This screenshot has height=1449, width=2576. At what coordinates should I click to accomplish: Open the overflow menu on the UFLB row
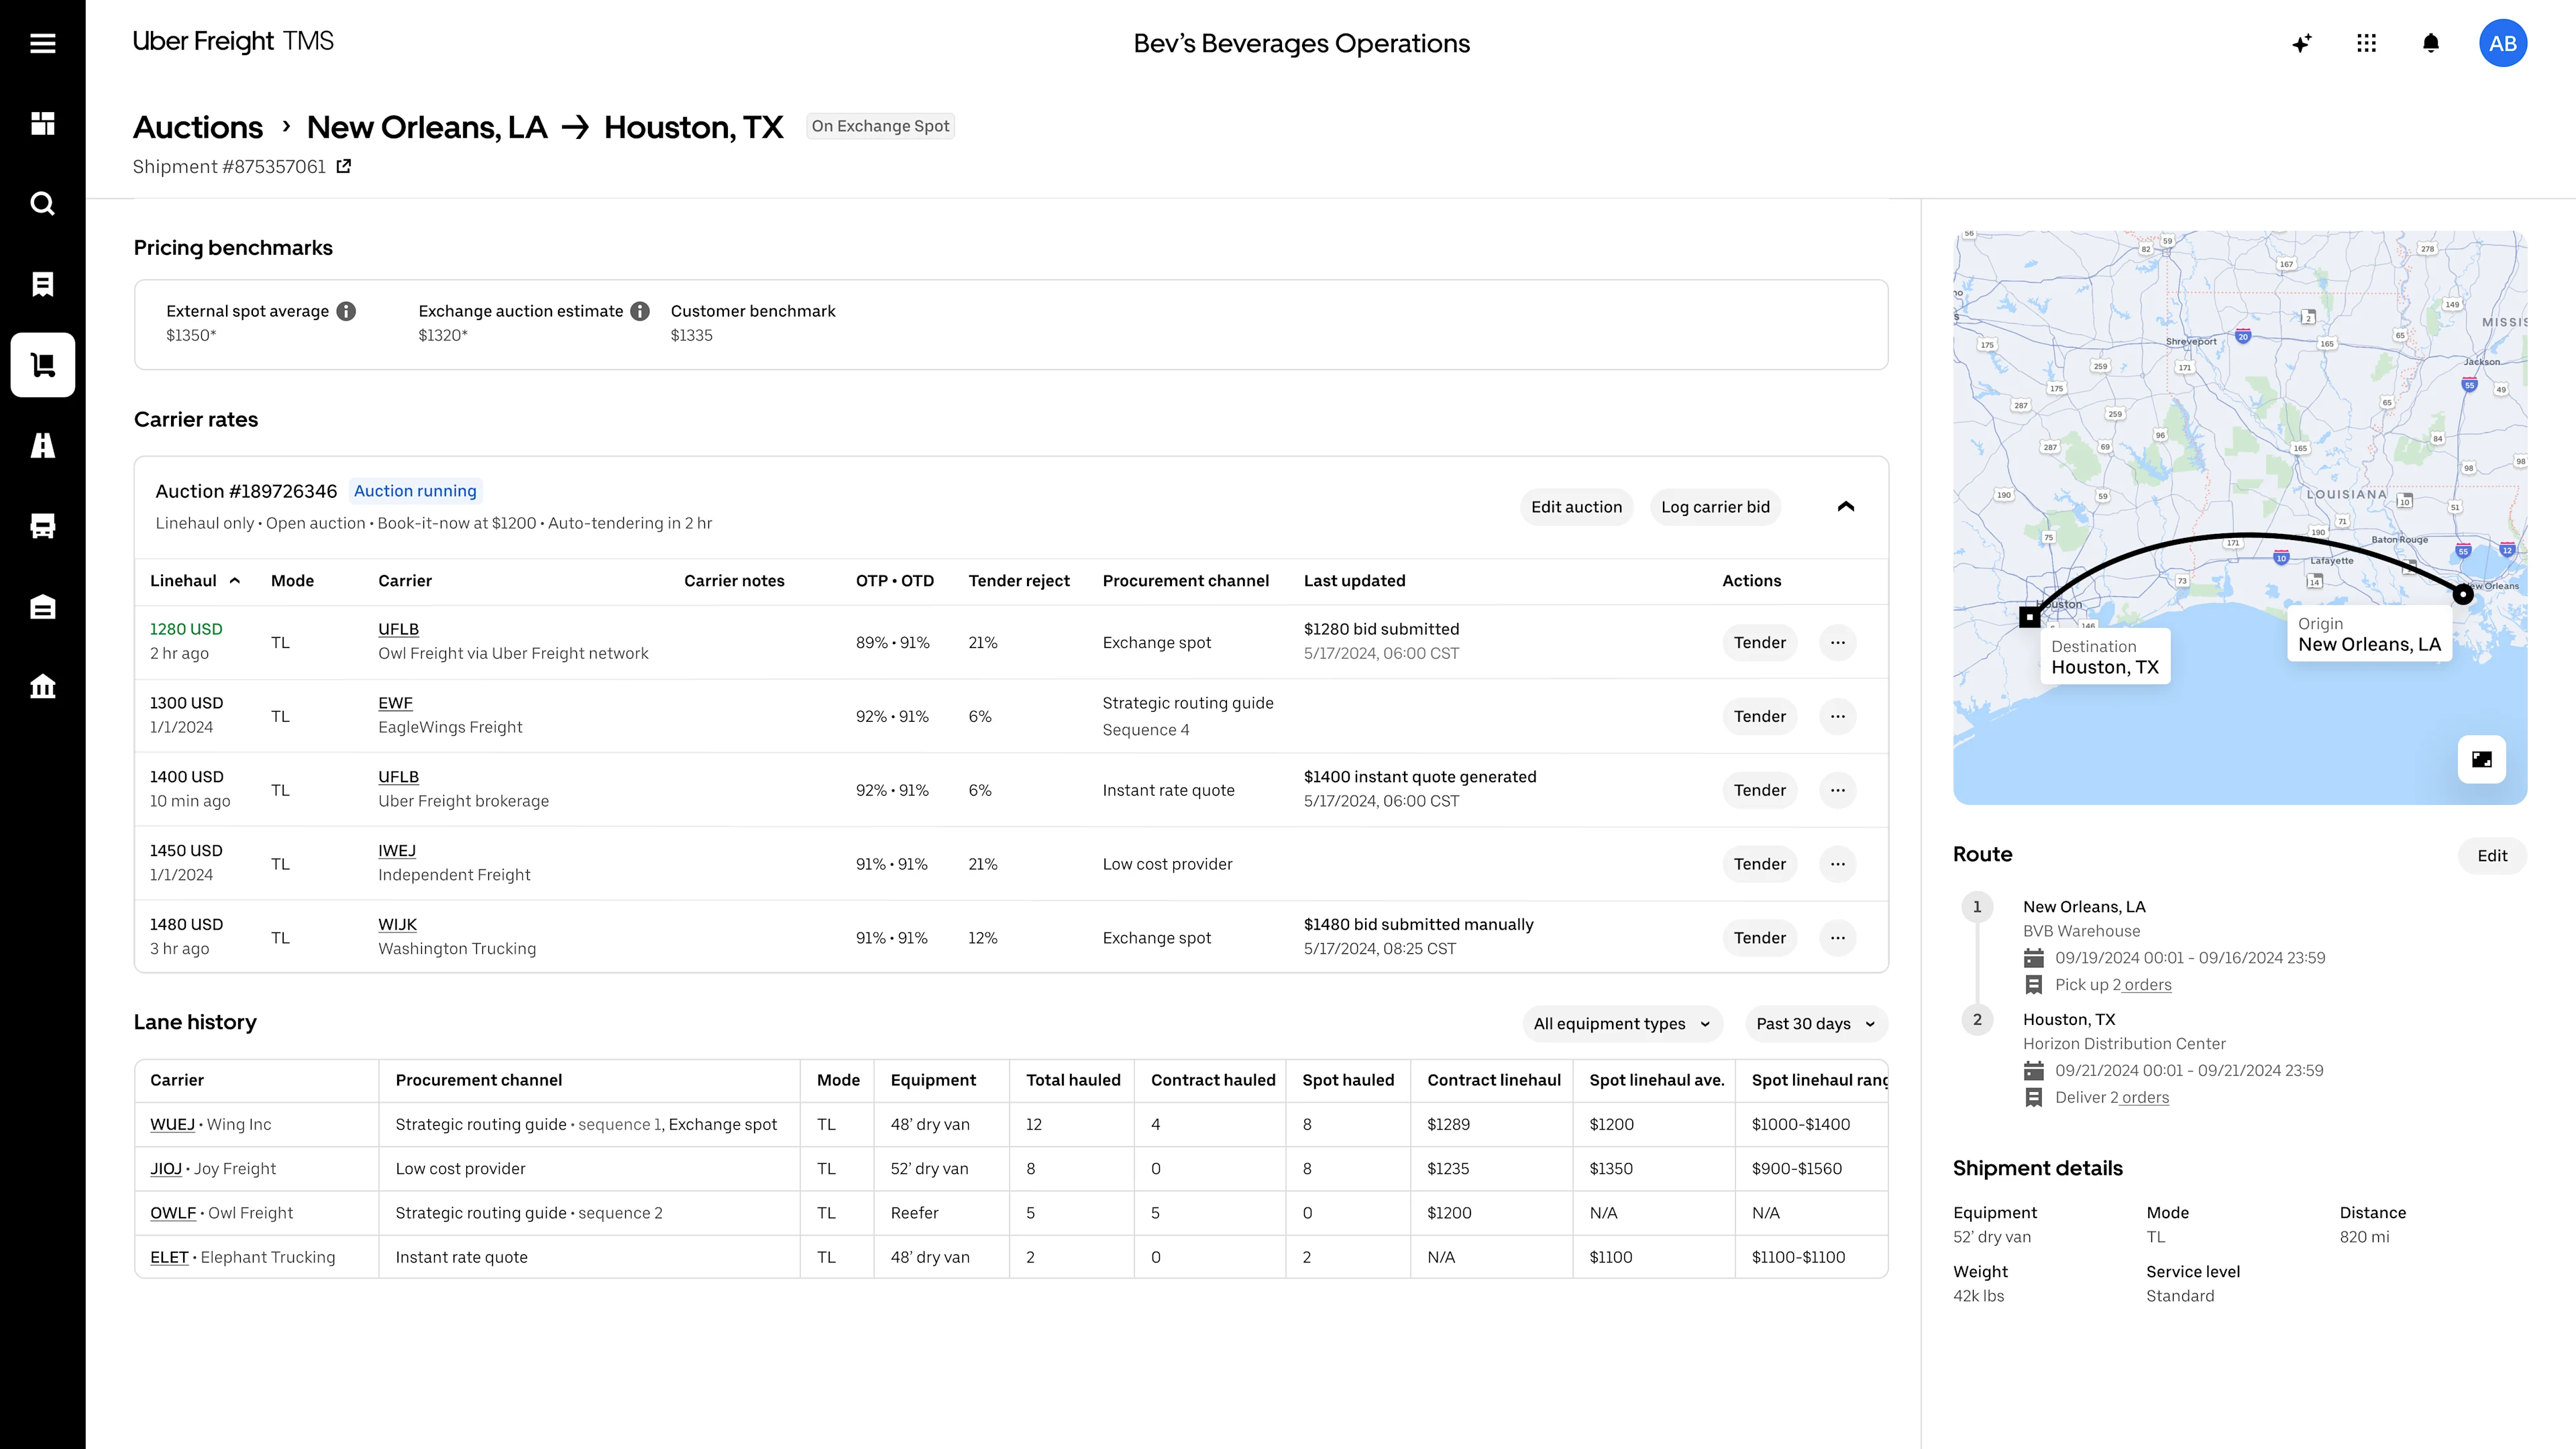[1838, 642]
